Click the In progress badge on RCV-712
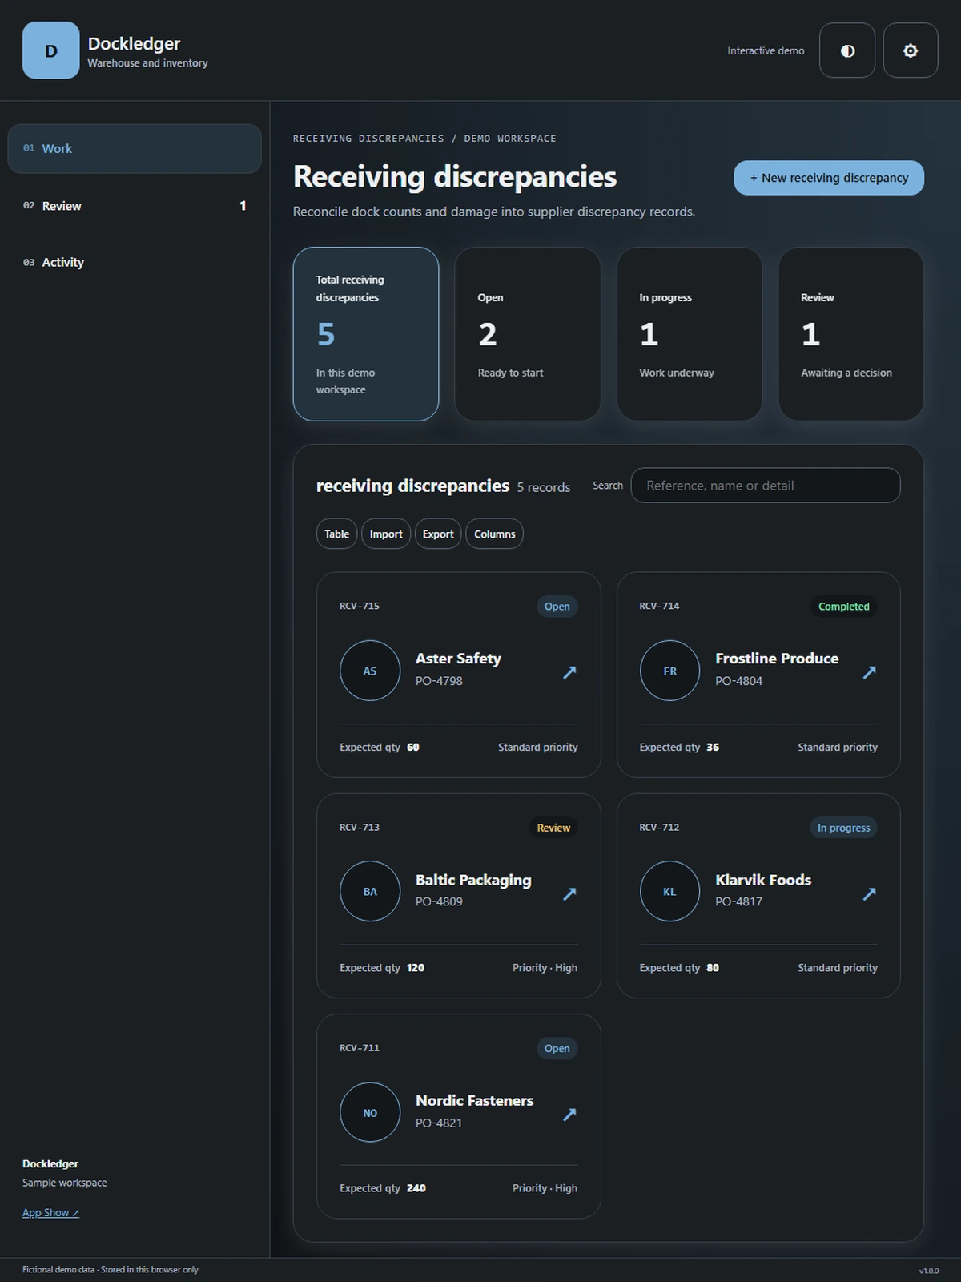Image resolution: width=961 pixels, height=1282 pixels. click(844, 828)
